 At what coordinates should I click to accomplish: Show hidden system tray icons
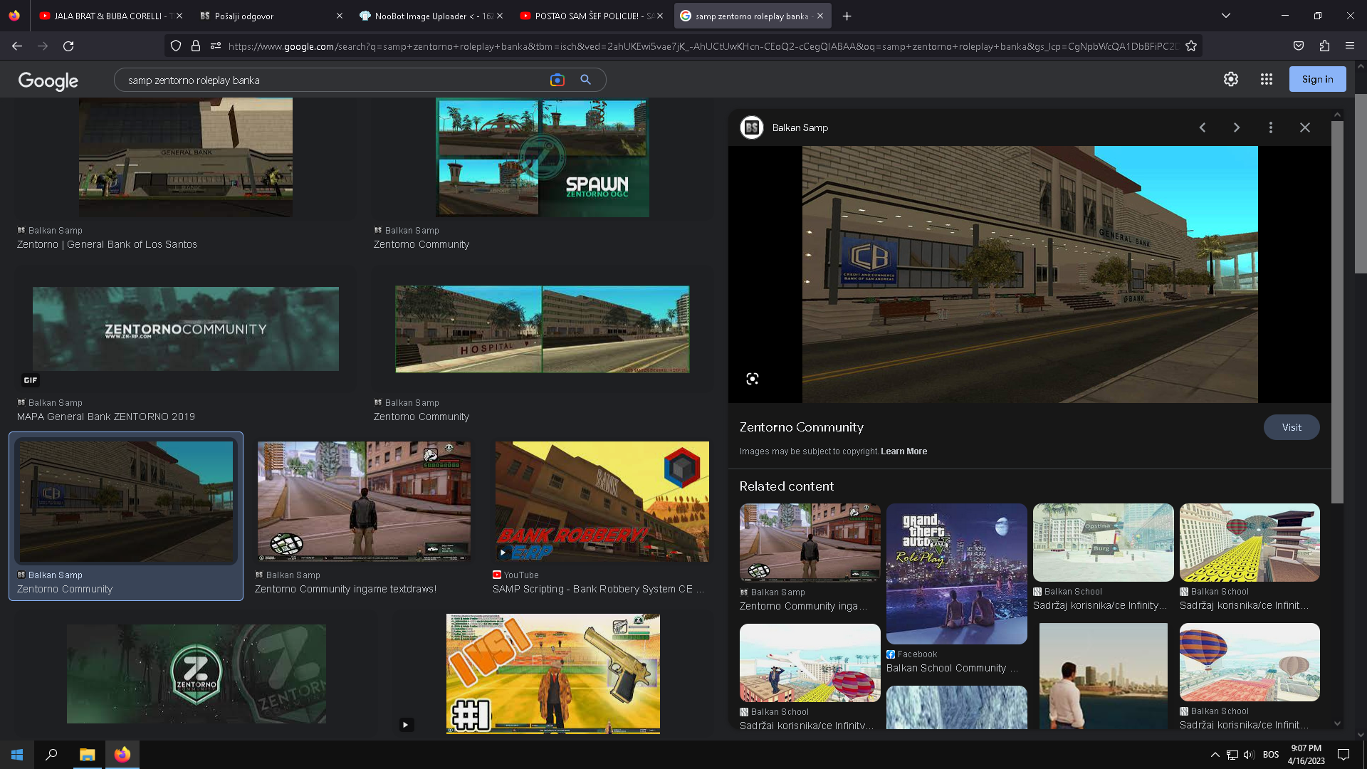(x=1215, y=755)
